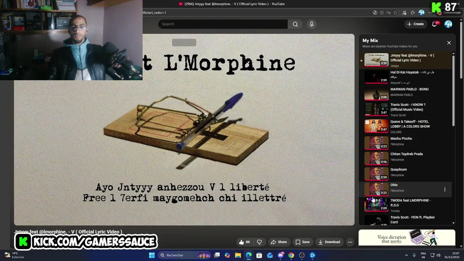Open volume control in system tray
Screen dimensions: 464x261
pos(438,255)
